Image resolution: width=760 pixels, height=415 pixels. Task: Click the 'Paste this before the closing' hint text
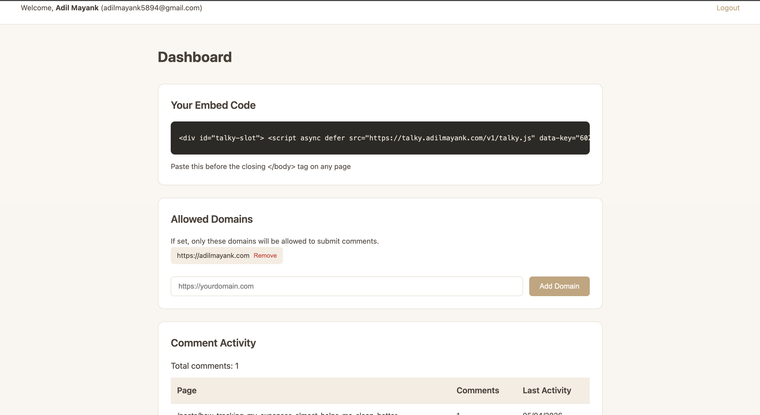(x=260, y=166)
